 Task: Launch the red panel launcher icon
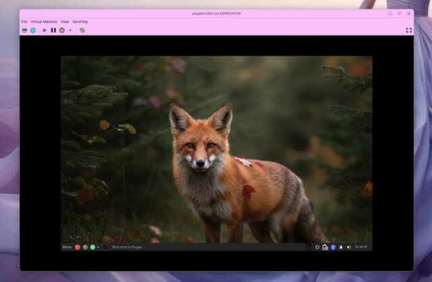coord(78,248)
